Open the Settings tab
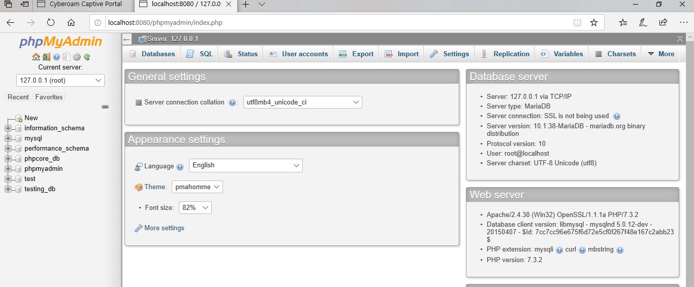This screenshot has width=694, height=287. [x=449, y=54]
